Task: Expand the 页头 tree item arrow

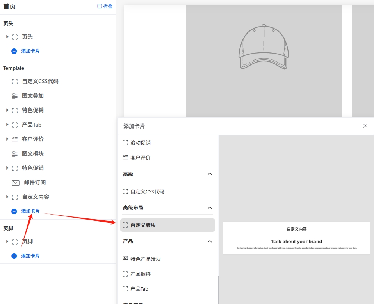Action: coord(7,37)
